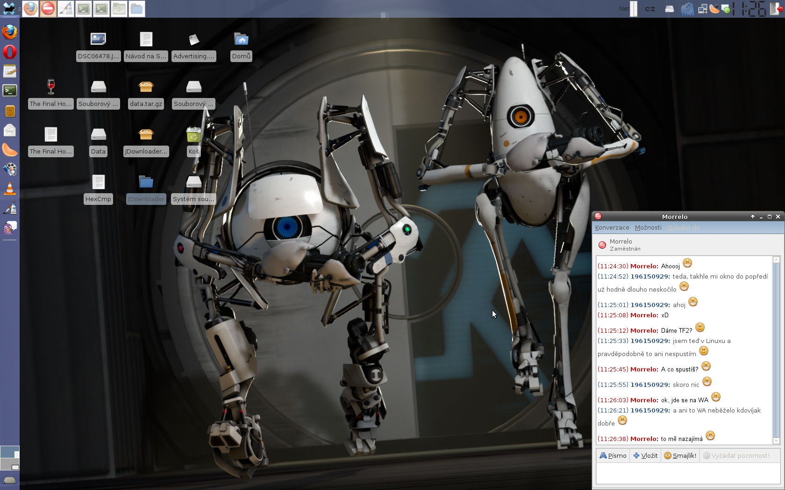Launch the paint program from side dock
Viewport: 785px width, 490px height.
point(10,208)
